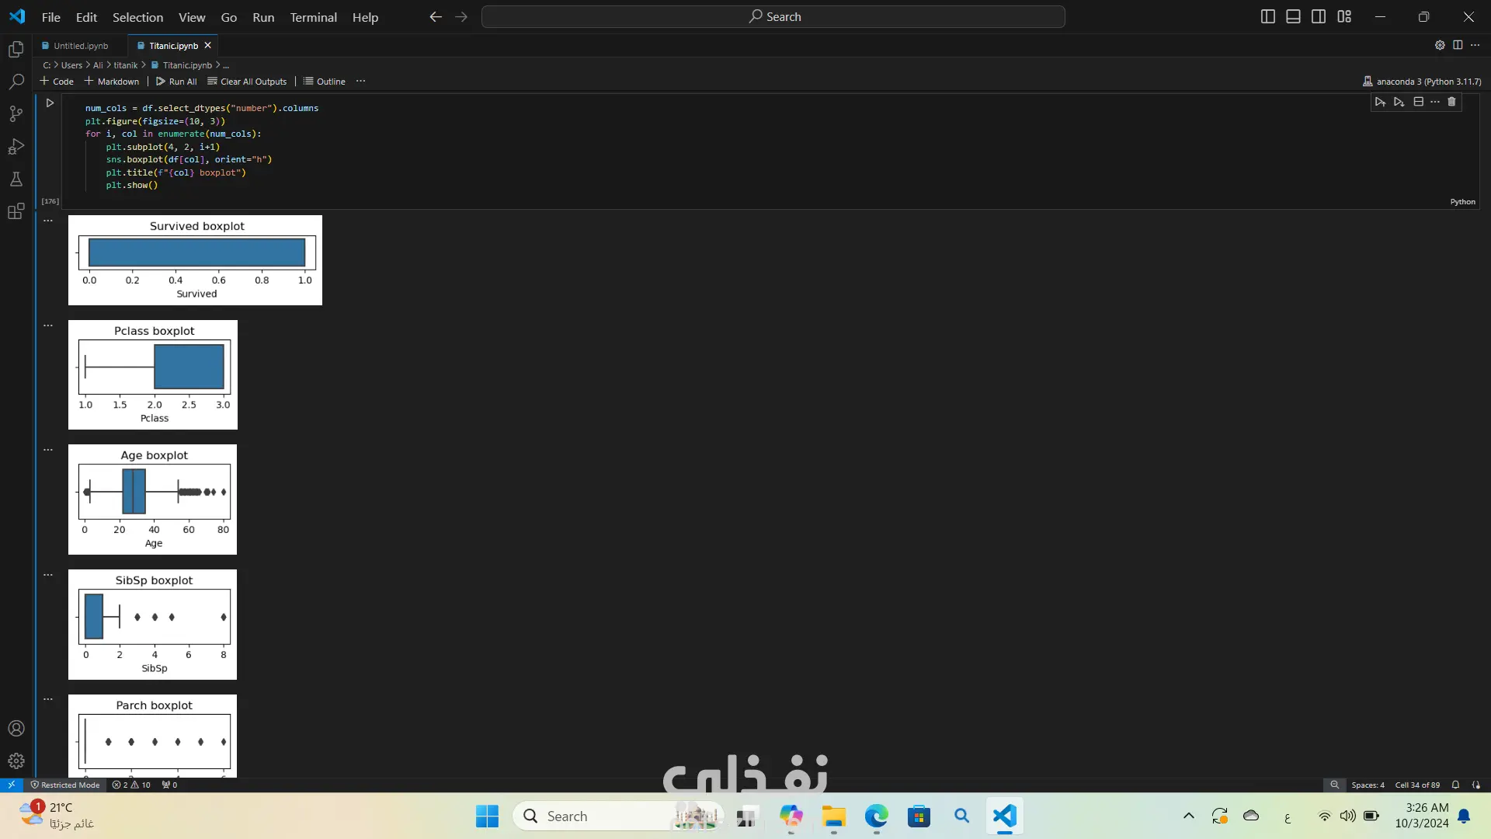The height and width of the screenshot is (839, 1491).
Task: Open Run and Debug view
Action: tap(16, 147)
